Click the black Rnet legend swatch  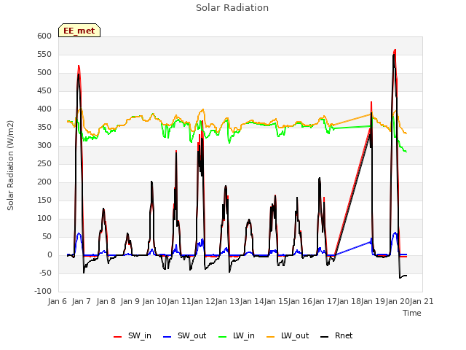click(x=325, y=337)
